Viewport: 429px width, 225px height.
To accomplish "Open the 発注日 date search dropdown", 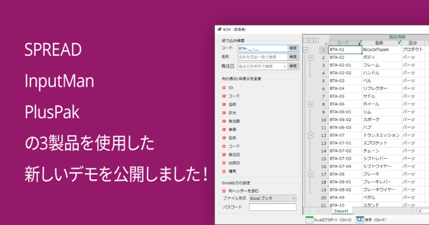I will pos(284,66).
